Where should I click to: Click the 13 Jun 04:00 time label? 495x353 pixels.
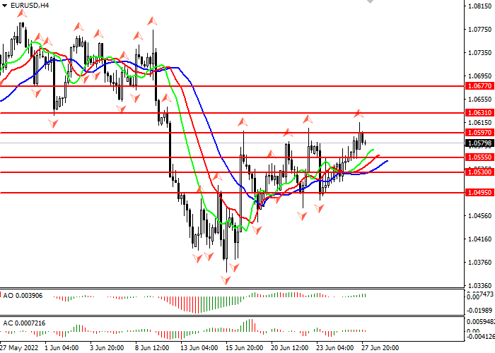200,347
